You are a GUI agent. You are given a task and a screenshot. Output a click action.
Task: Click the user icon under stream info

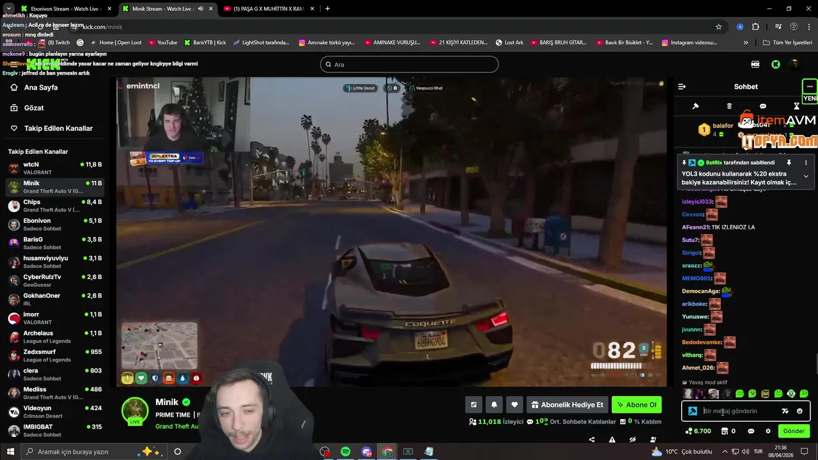tap(653, 440)
